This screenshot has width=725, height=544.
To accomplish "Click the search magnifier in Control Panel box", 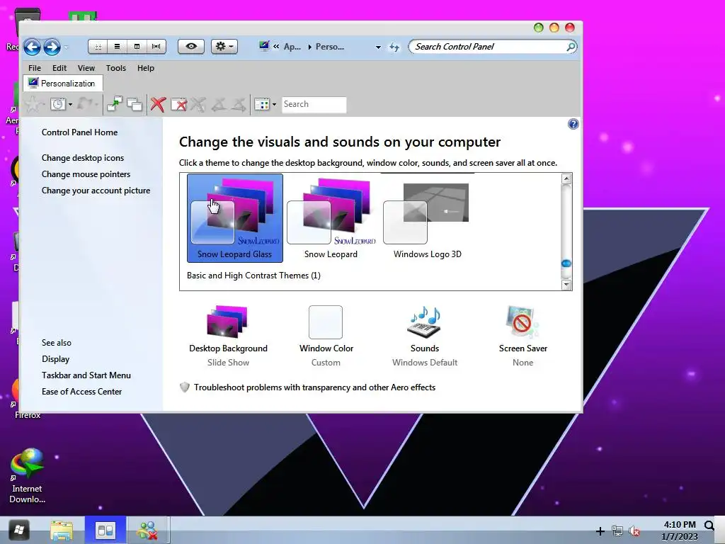I will click(x=571, y=47).
